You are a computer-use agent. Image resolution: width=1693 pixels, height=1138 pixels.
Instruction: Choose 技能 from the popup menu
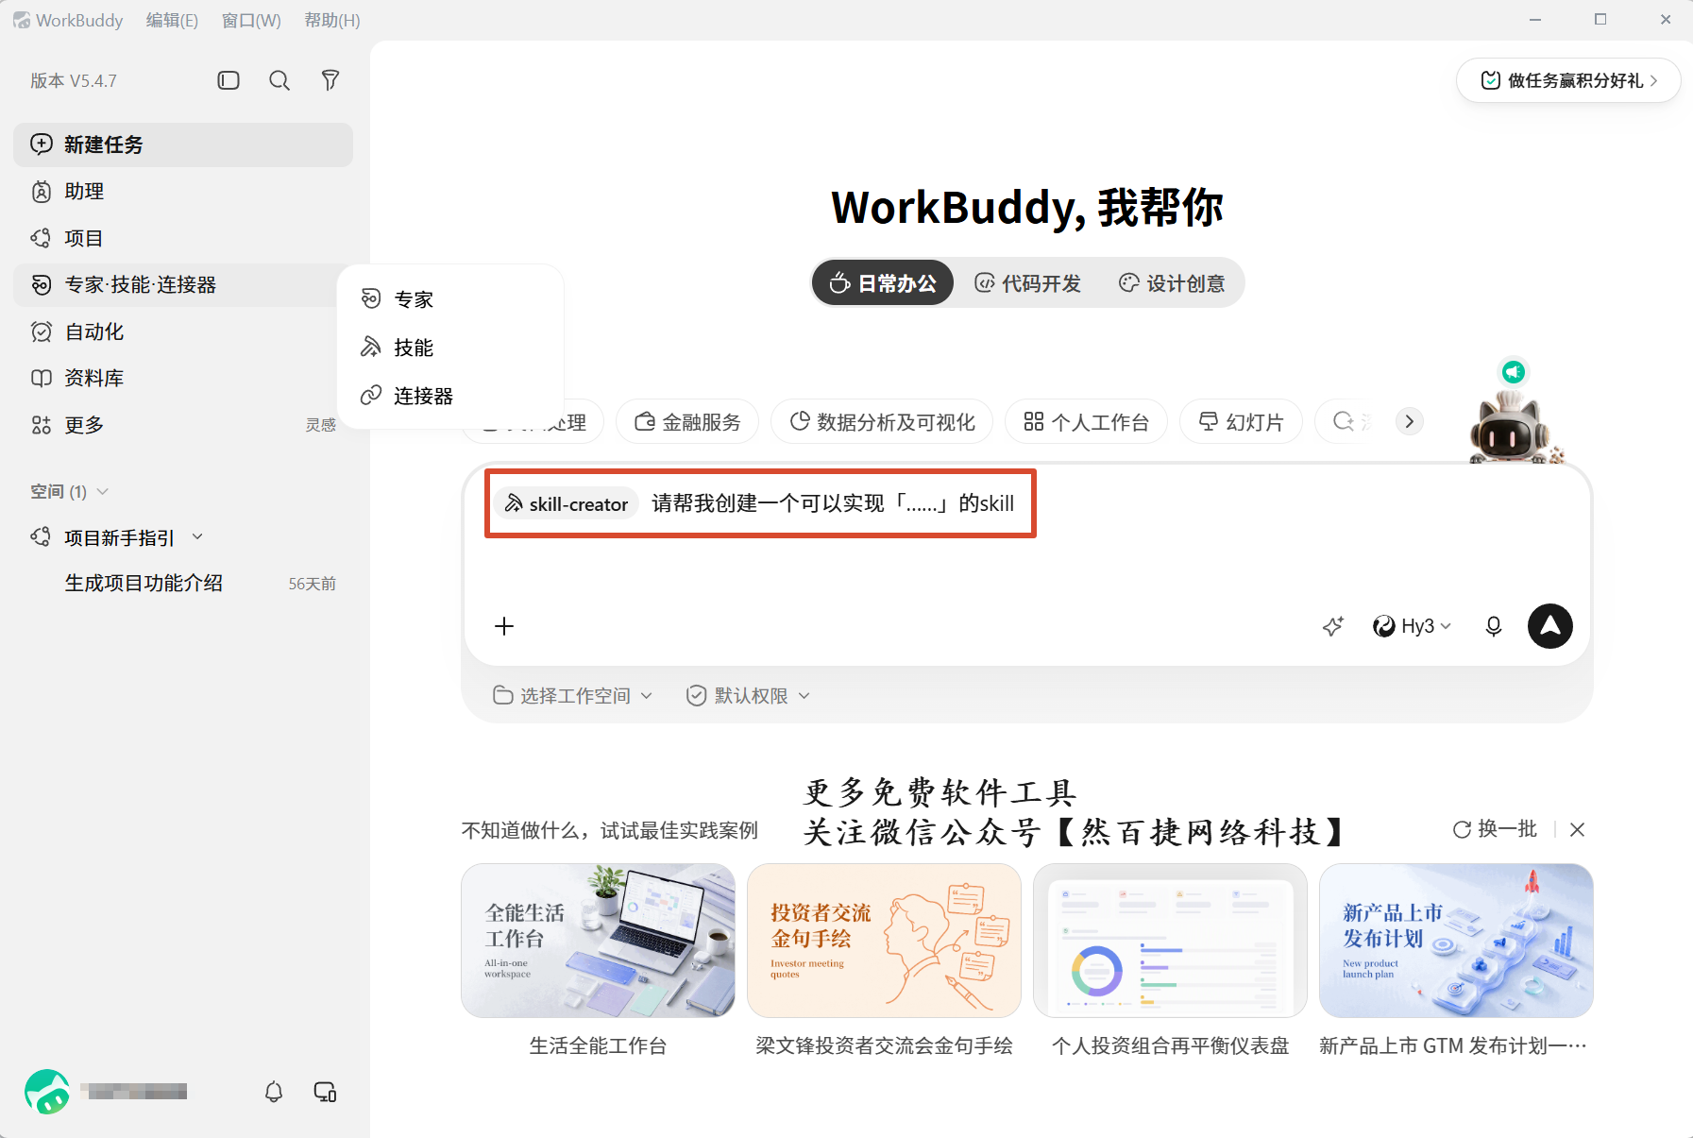450,348
